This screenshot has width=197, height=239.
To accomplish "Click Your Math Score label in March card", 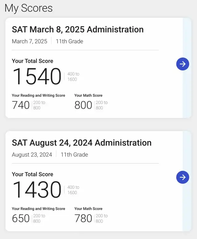I will tap(88, 95).
